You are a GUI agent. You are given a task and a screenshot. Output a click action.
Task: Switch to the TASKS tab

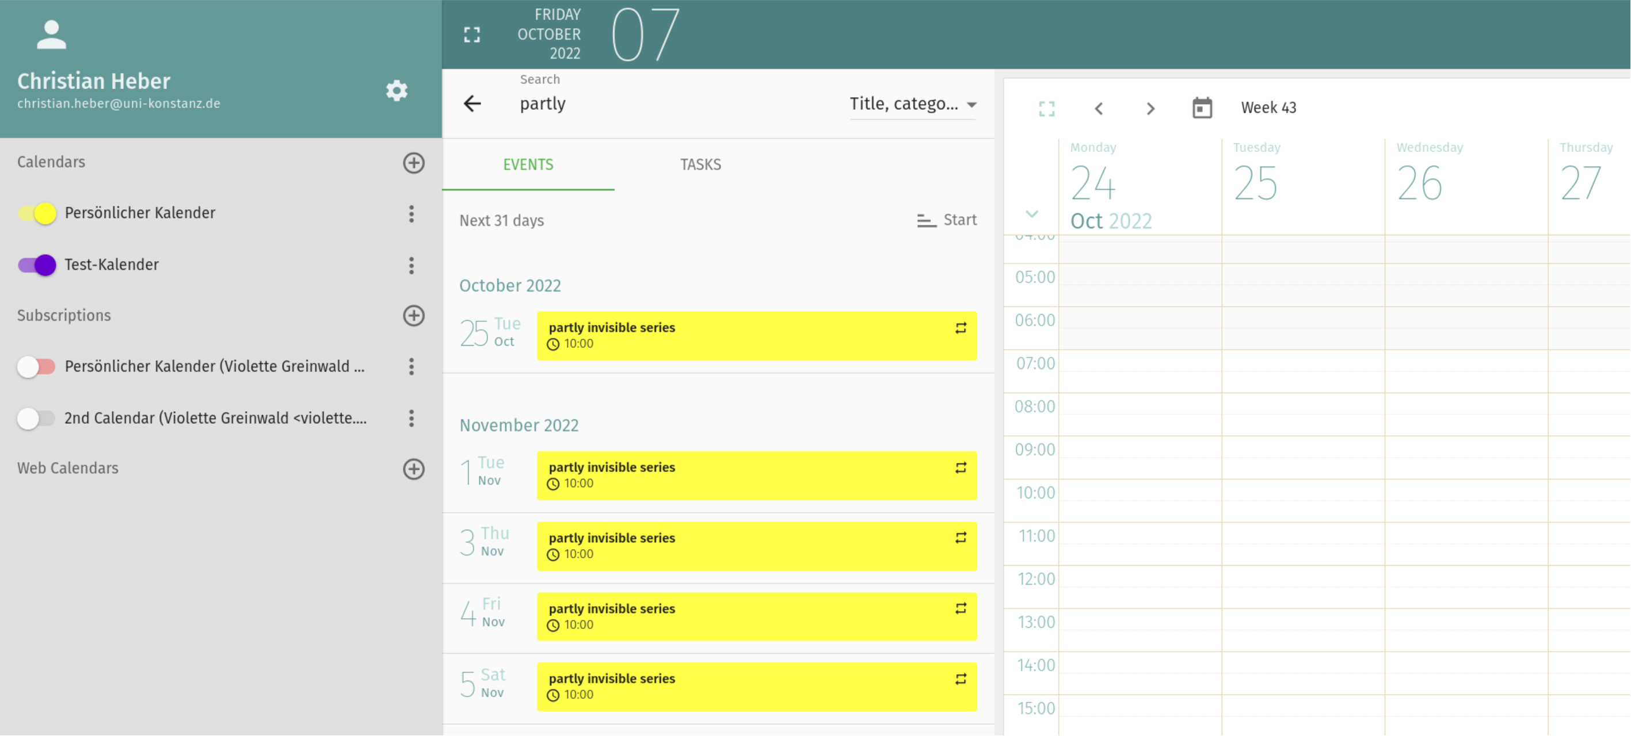coord(700,164)
